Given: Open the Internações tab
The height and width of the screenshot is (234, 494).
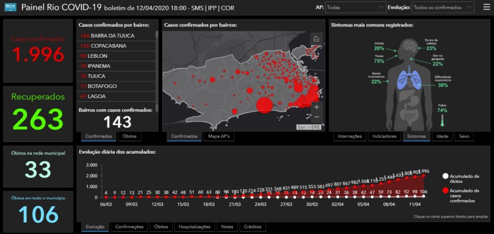Looking at the screenshot, I should click(349, 136).
